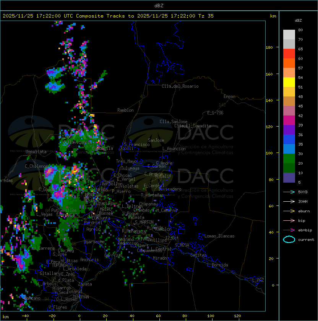The height and width of the screenshot is (321, 318).
Task: Click the 'L_Dormida' place label
Action: (x=217, y=265)
